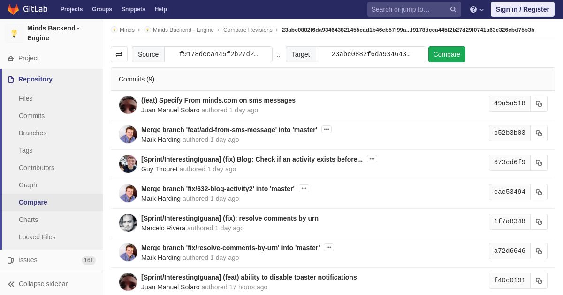Viewport: 563px width, 295px height.
Task: Open the Compare Revisions breadcrumb link
Action: click(248, 30)
